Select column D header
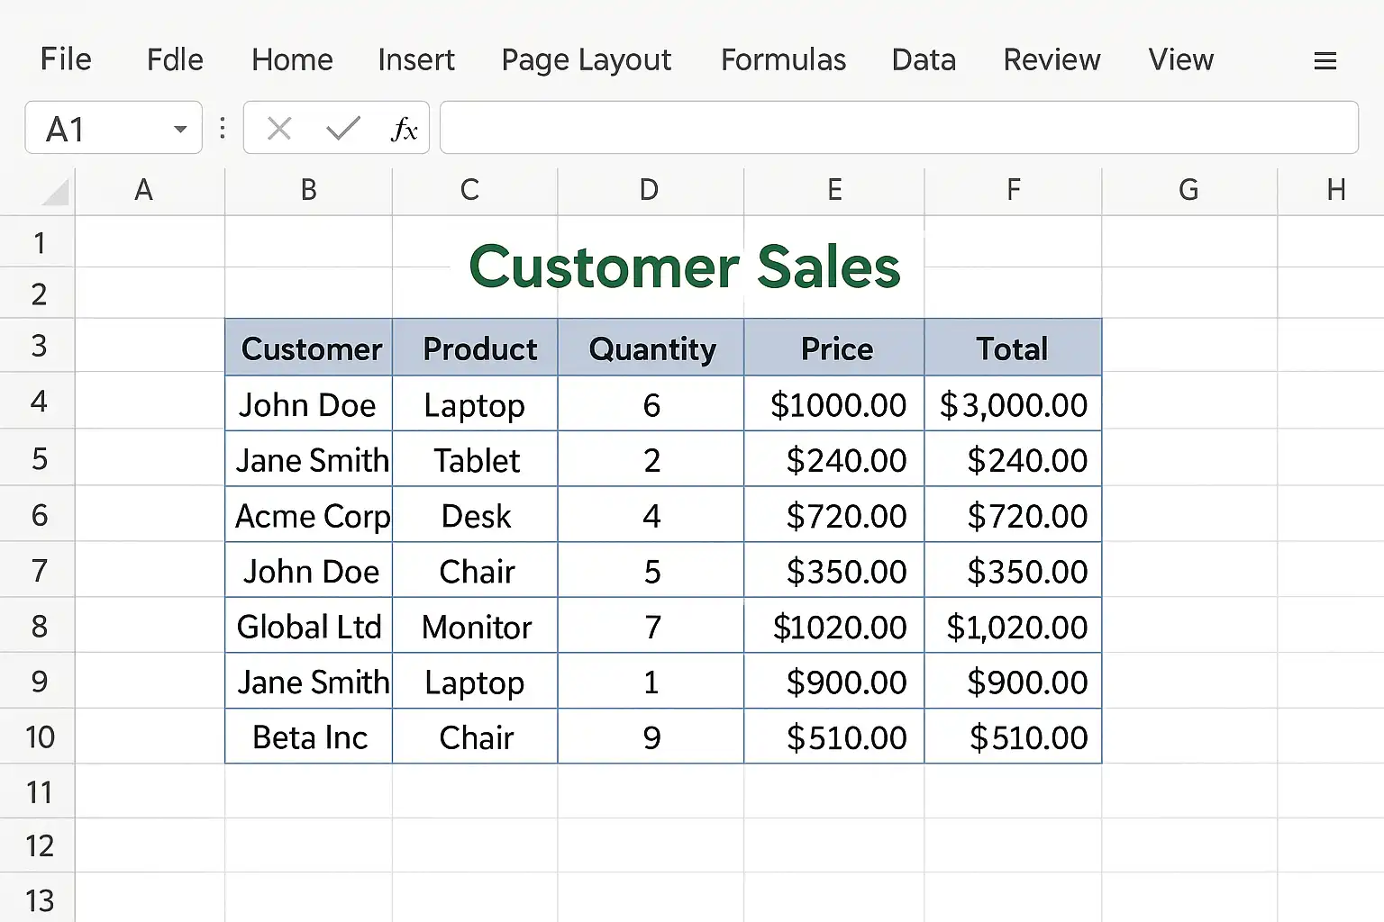Image resolution: width=1384 pixels, height=922 pixels. click(x=650, y=190)
